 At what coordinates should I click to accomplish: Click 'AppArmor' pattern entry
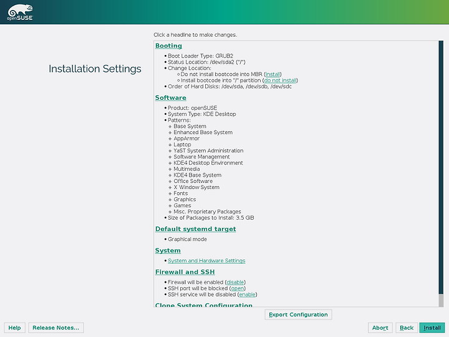186,139
